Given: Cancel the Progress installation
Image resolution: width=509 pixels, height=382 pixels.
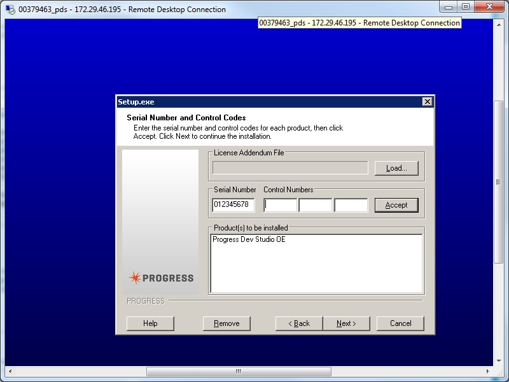Looking at the screenshot, I should pos(400,323).
